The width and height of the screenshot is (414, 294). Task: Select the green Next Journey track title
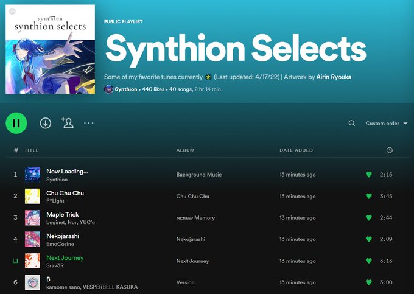tap(65, 257)
